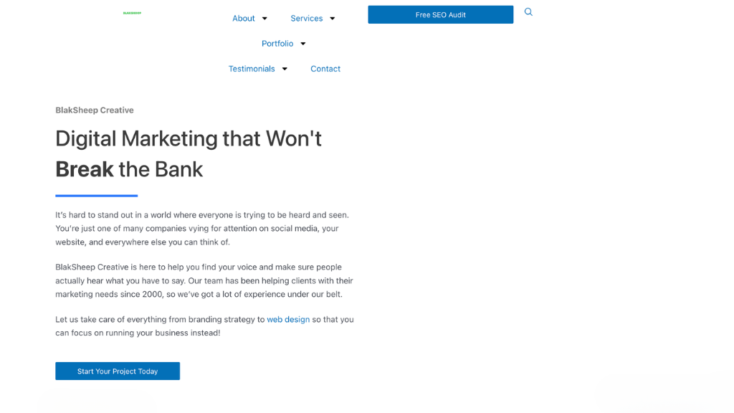The image size is (734, 413).
Task: Click the Start Your Project Today button
Action: pyautogui.click(x=118, y=371)
